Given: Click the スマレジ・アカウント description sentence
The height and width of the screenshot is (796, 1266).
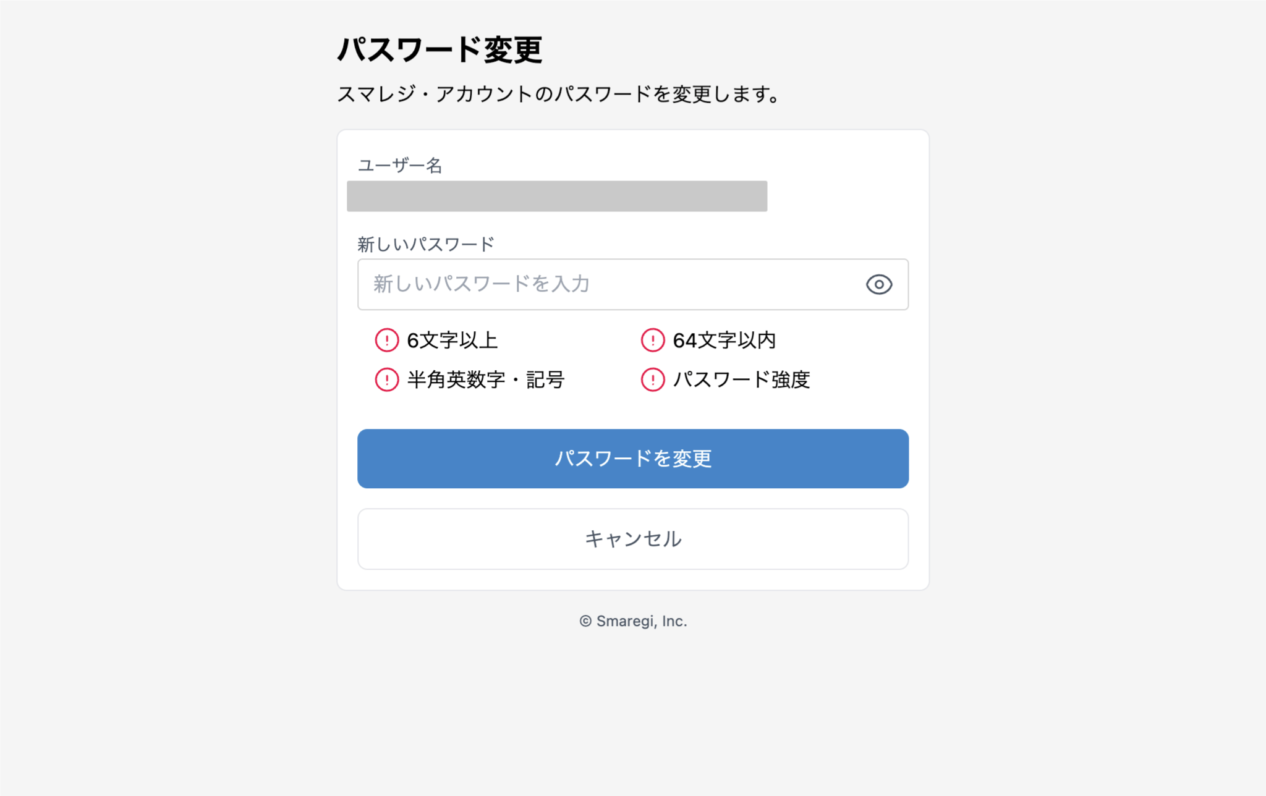Looking at the screenshot, I should (558, 95).
